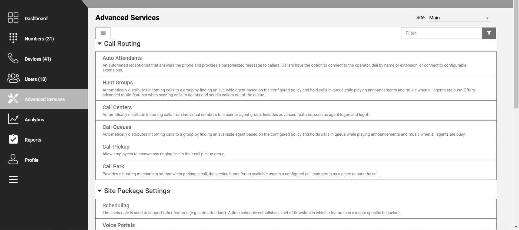
Task: Click the Numbers keypad icon
Action: click(x=13, y=38)
